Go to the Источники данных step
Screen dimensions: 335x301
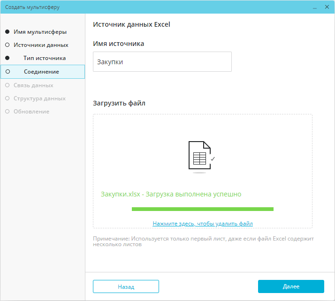pyautogui.click(x=41, y=45)
